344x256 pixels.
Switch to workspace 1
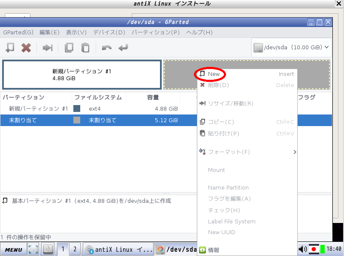(63, 249)
